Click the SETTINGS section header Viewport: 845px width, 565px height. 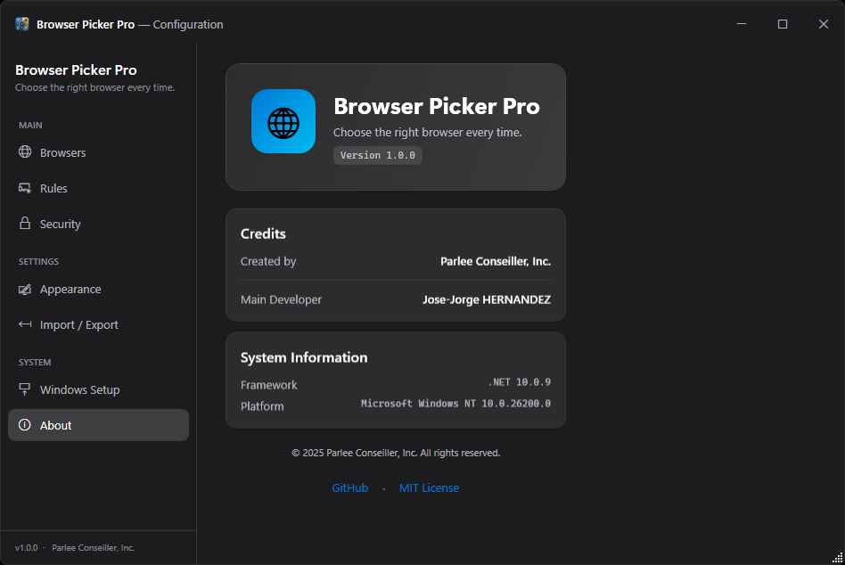point(38,261)
